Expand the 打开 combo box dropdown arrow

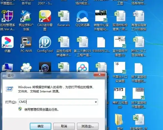96,102
